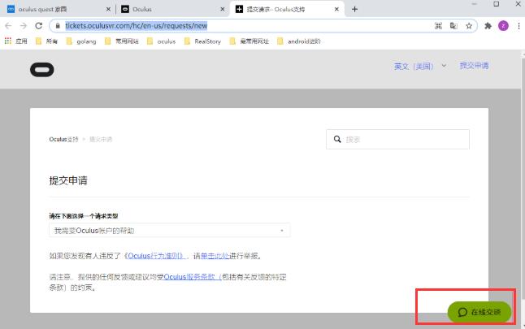Image resolution: width=525 pixels, height=329 pixels.
Task: Click the 提交申请 link in header
Action: [474, 66]
